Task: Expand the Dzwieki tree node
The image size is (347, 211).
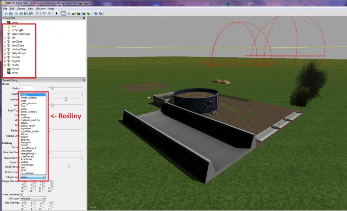Action: click(x=5, y=57)
